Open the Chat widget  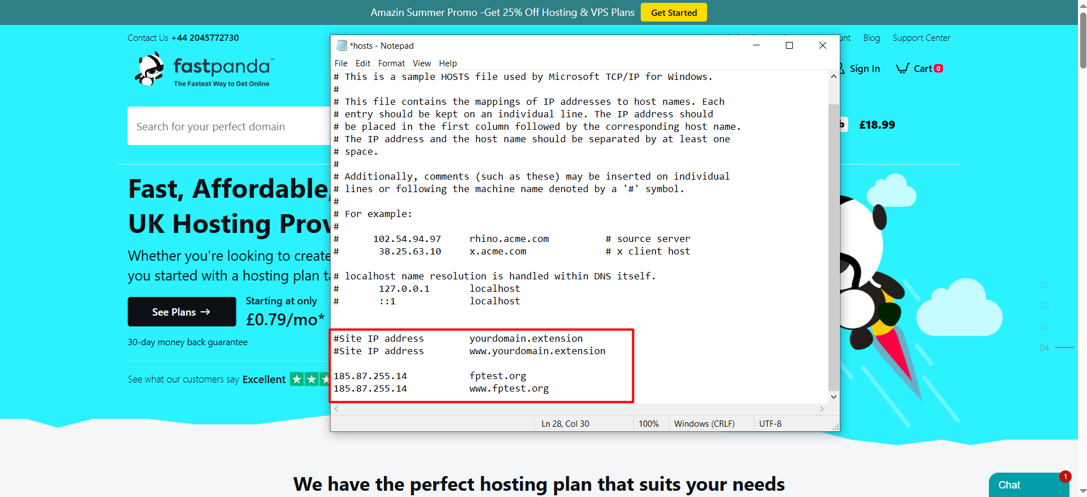coord(1029,485)
